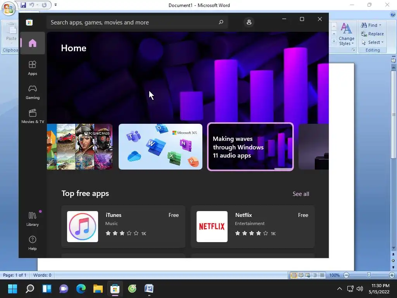Switch to Outline view in Word
397x298 pixels.
315,275
